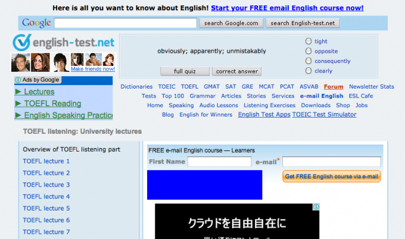Open the TOEIC menu item
Viewport: 405px width, 239px height.
pos(167,87)
